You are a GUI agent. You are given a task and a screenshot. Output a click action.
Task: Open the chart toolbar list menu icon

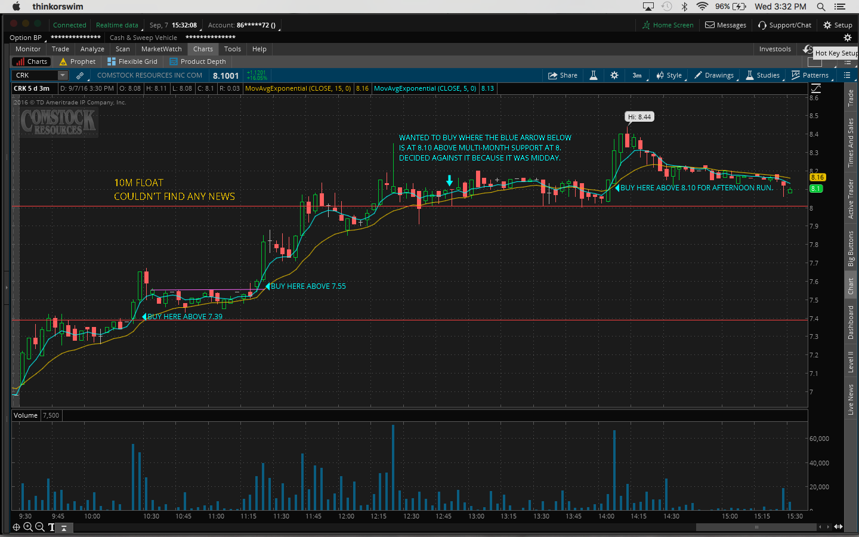[847, 75]
